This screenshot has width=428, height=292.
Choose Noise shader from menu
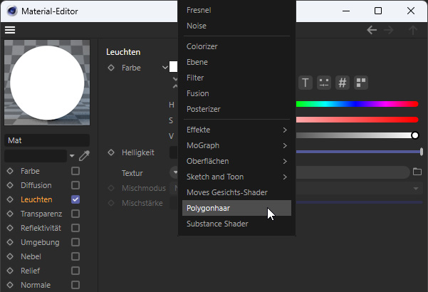point(236,26)
